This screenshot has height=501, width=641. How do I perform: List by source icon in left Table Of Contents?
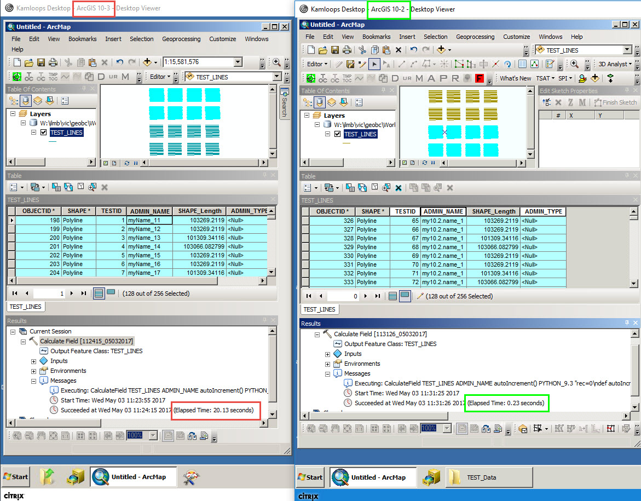[25, 101]
